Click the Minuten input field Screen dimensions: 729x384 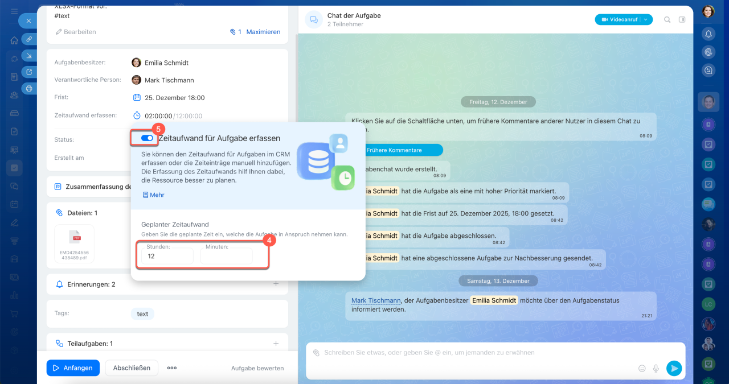226,256
